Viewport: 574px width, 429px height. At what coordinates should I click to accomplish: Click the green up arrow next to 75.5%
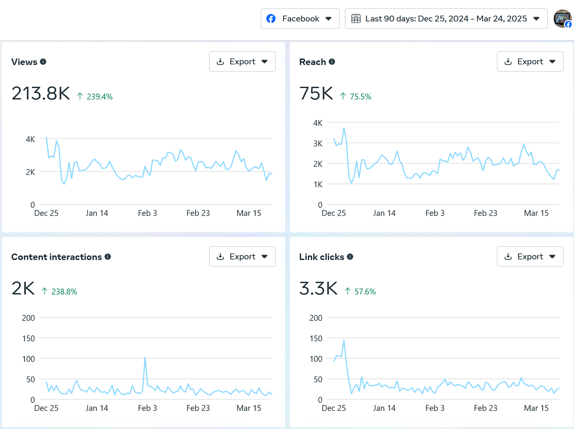pyautogui.click(x=343, y=96)
